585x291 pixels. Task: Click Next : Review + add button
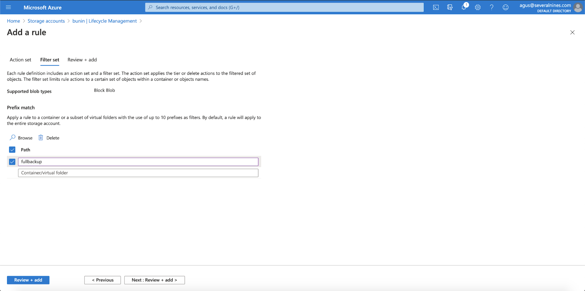pos(155,280)
